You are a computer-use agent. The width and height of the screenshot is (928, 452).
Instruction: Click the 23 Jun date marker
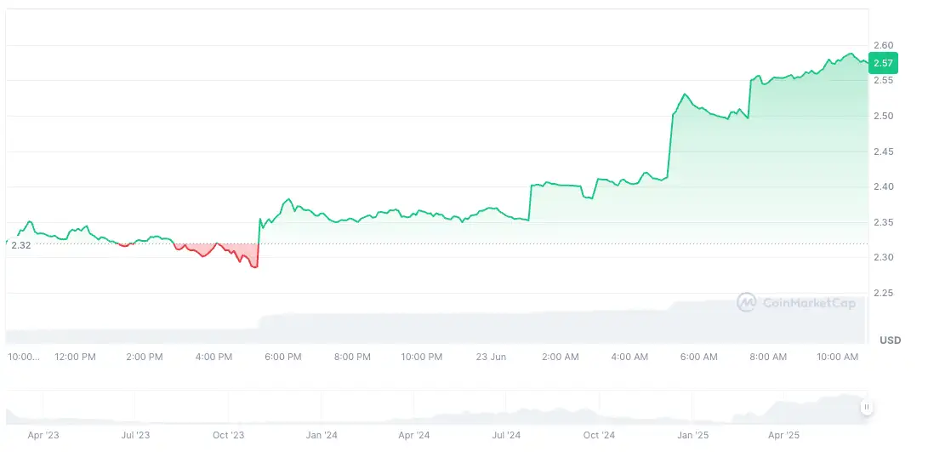coord(491,358)
